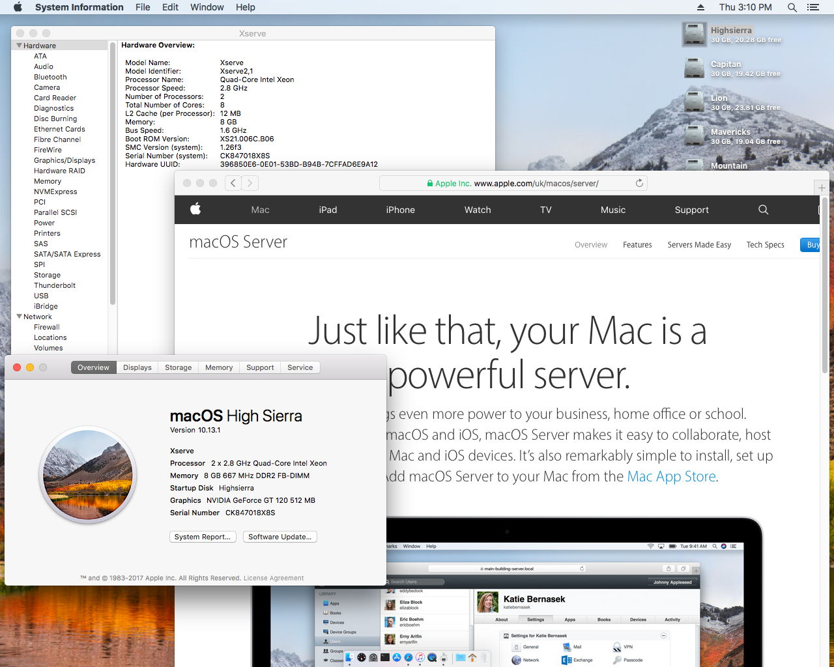Open a new Safari tab with the plus button
This screenshot has width=834, height=667.
tap(822, 188)
